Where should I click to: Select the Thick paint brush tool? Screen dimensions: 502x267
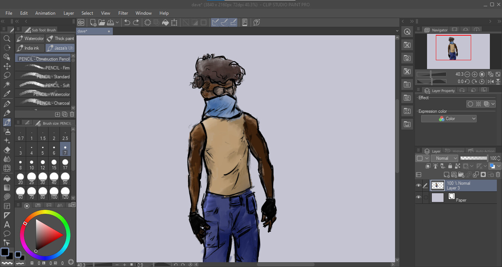(60, 38)
